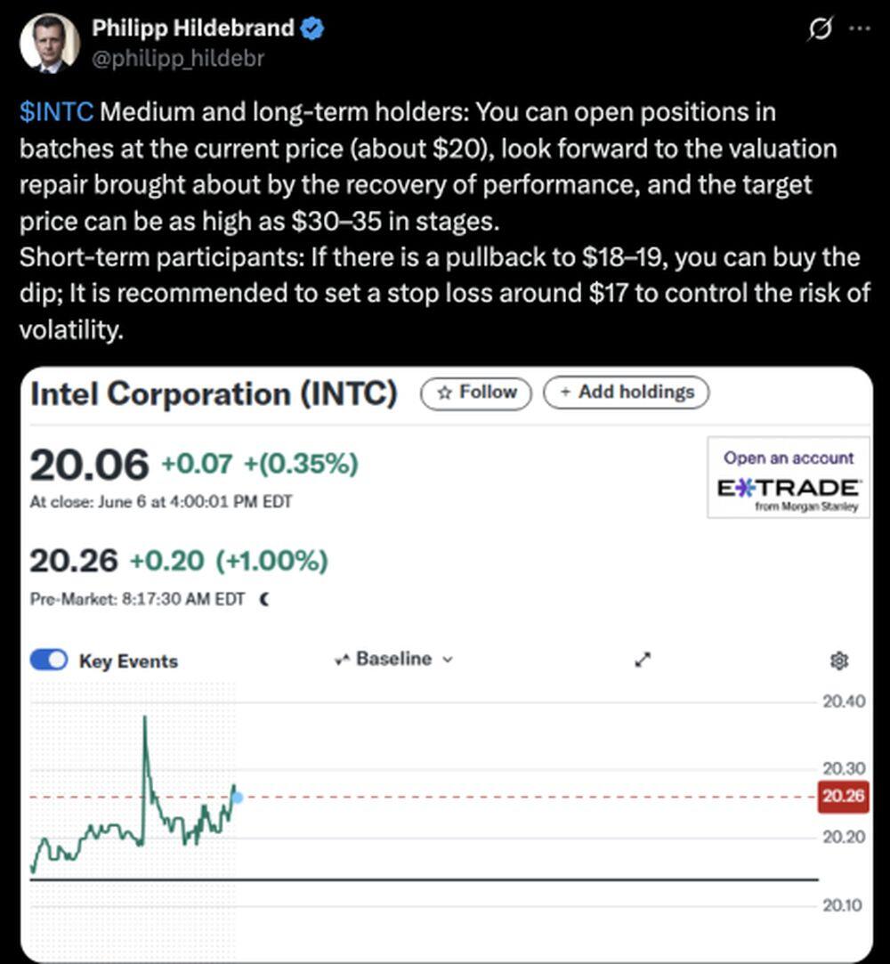Click the star on the Follow button
The width and height of the screenshot is (890, 964).
tap(446, 393)
